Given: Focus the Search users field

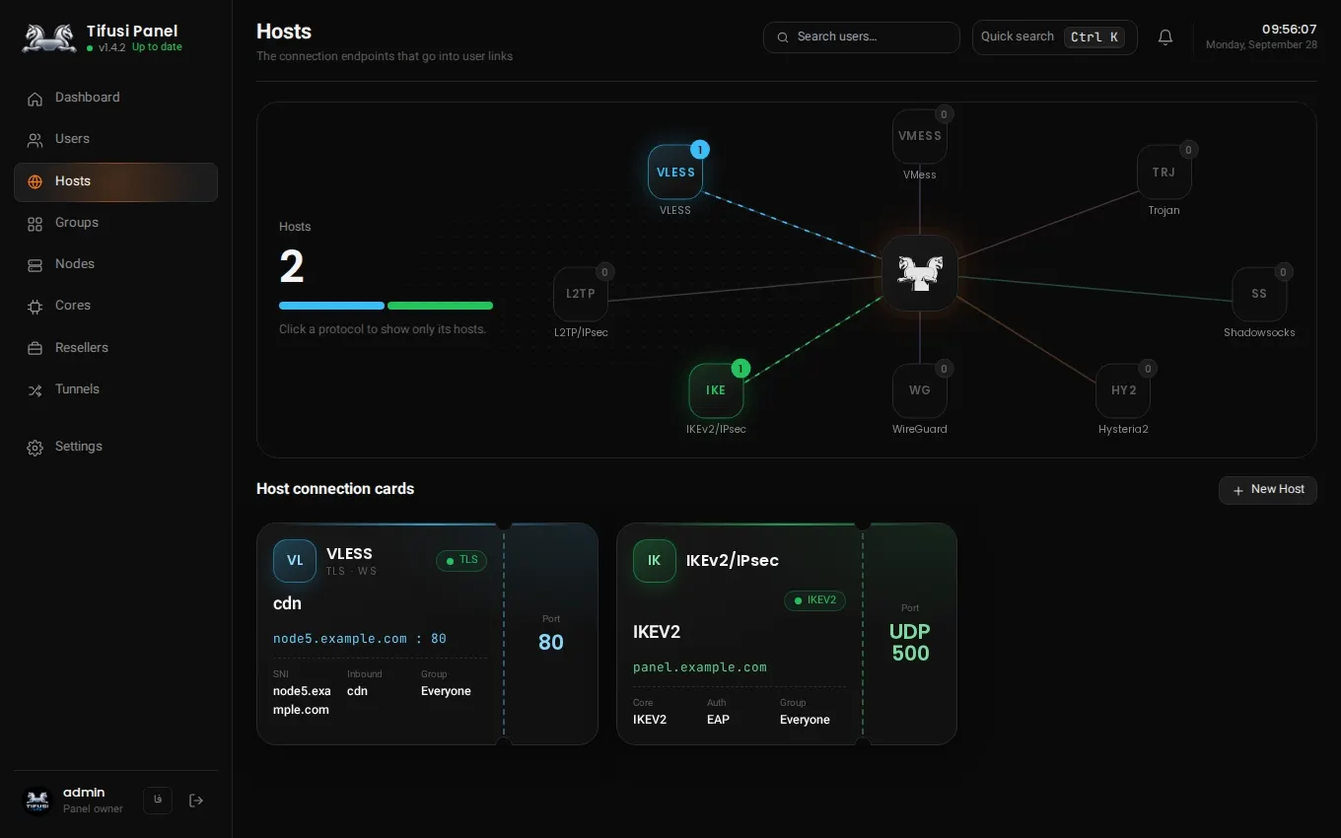Looking at the screenshot, I should click(x=862, y=37).
